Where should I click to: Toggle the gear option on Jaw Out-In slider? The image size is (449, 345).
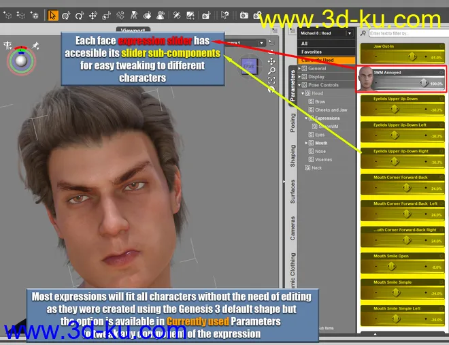coord(440,46)
